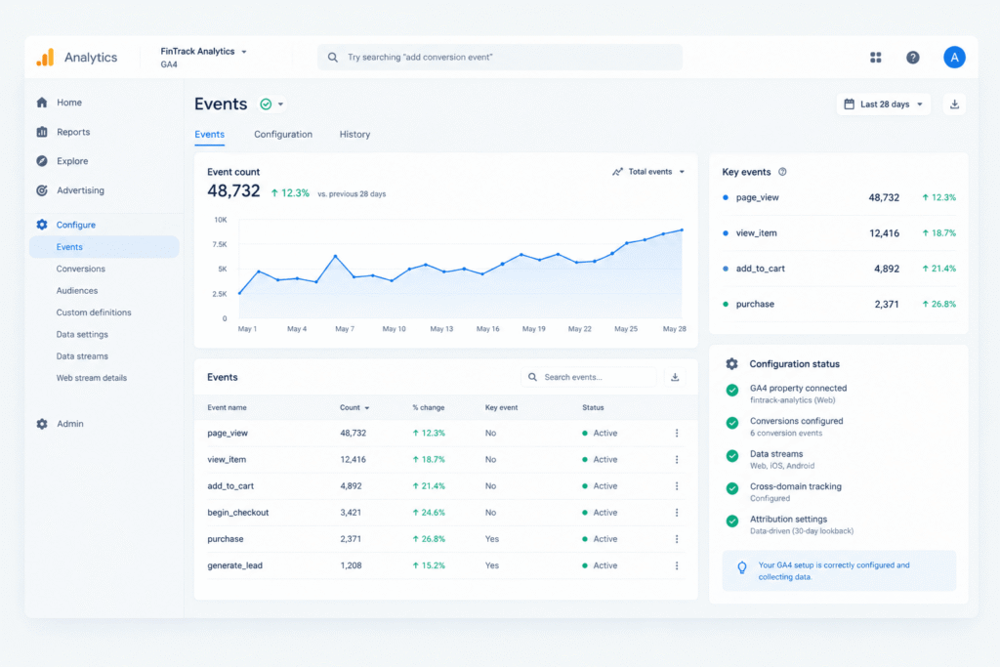Click the Explore compass icon
This screenshot has height=667, width=1000.
tap(42, 161)
